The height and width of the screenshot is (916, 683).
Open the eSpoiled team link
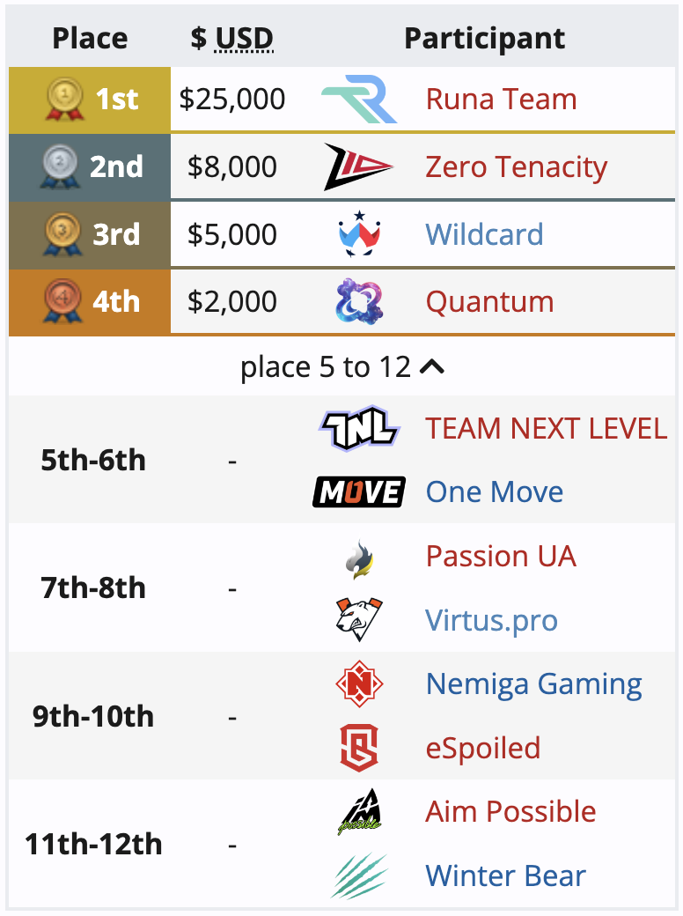483,748
